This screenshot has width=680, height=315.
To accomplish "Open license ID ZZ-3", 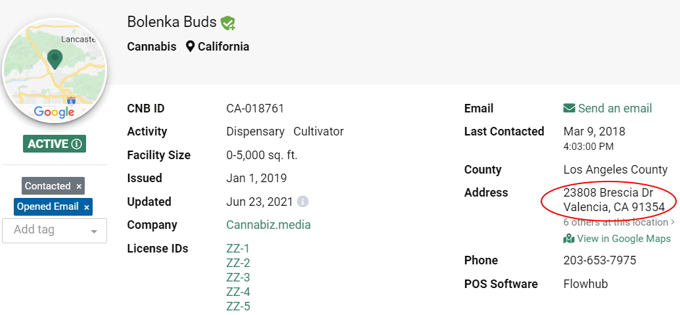I will click(x=238, y=278).
